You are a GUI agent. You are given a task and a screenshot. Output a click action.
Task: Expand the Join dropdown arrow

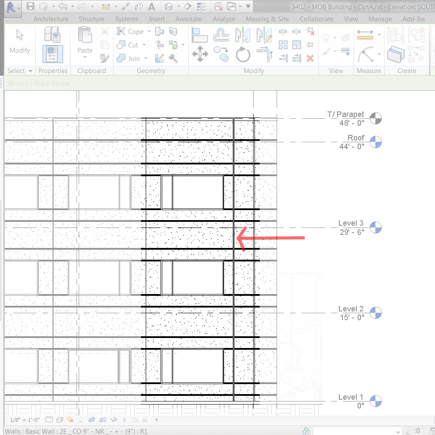[x=146, y=58]
